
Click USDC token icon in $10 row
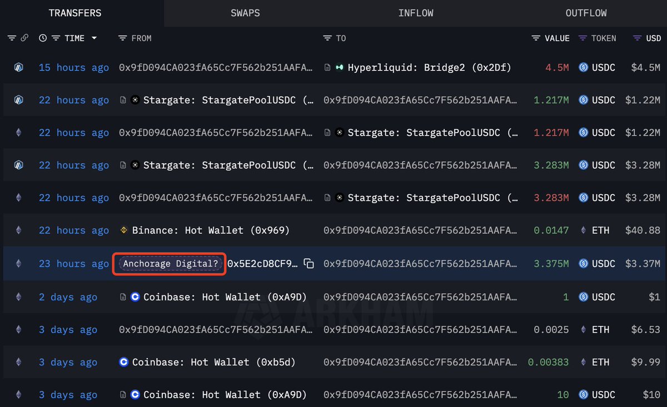point(584,395)
